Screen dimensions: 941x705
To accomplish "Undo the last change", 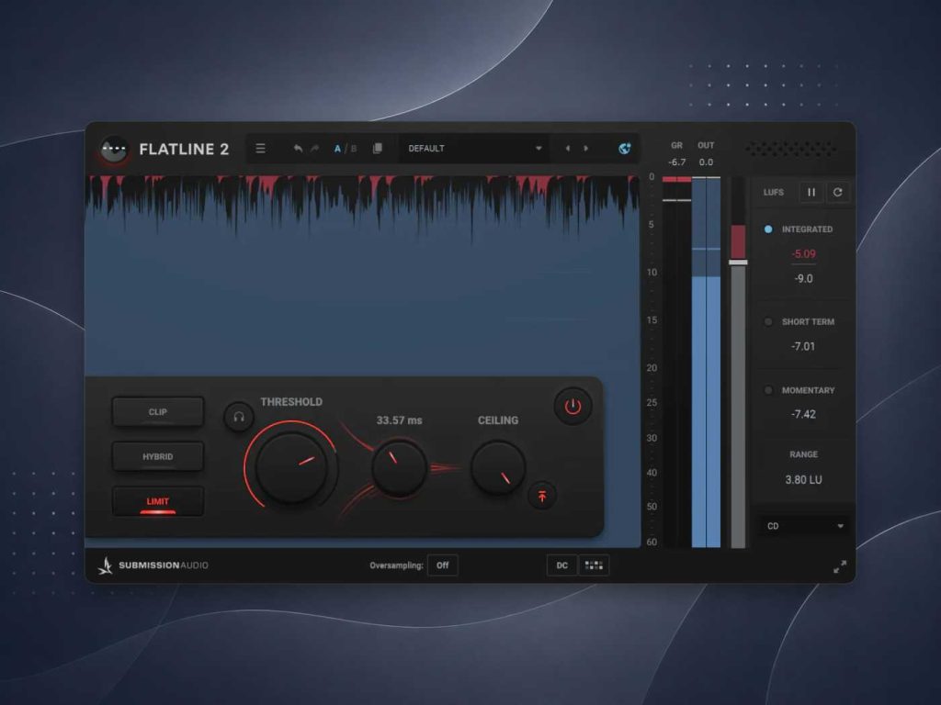I will click(298, 148).
